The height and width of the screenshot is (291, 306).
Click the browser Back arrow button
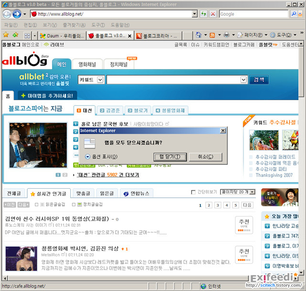point(7,14)
